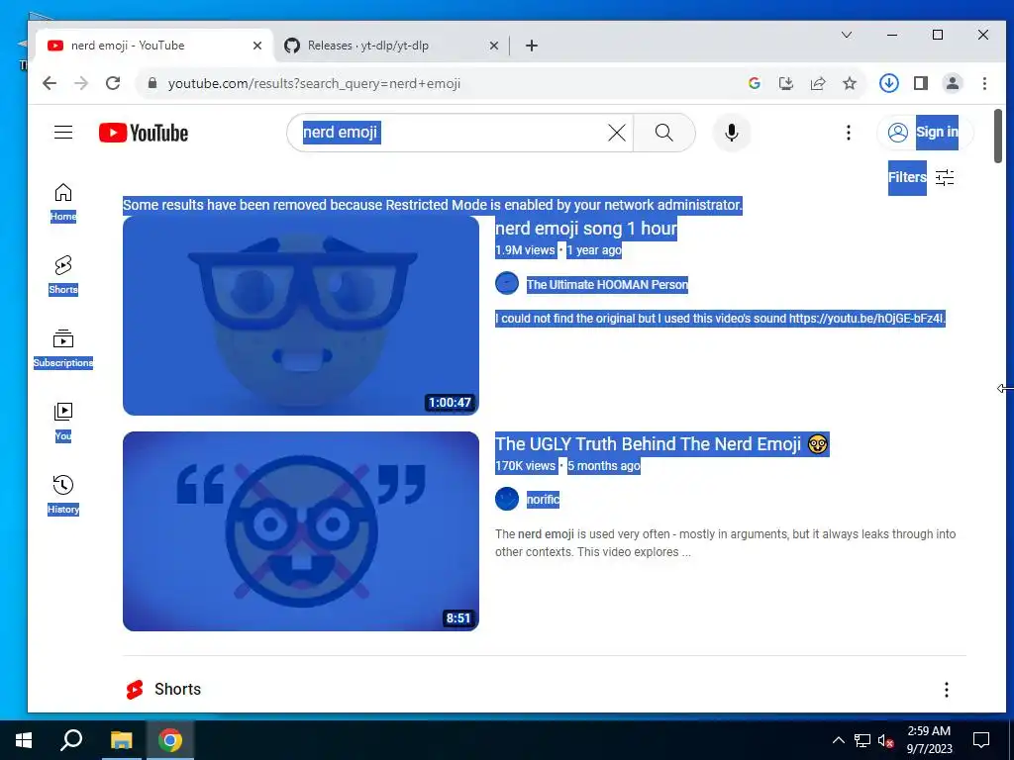Open the Windows notification center
1014x760 pixels.
981,740
